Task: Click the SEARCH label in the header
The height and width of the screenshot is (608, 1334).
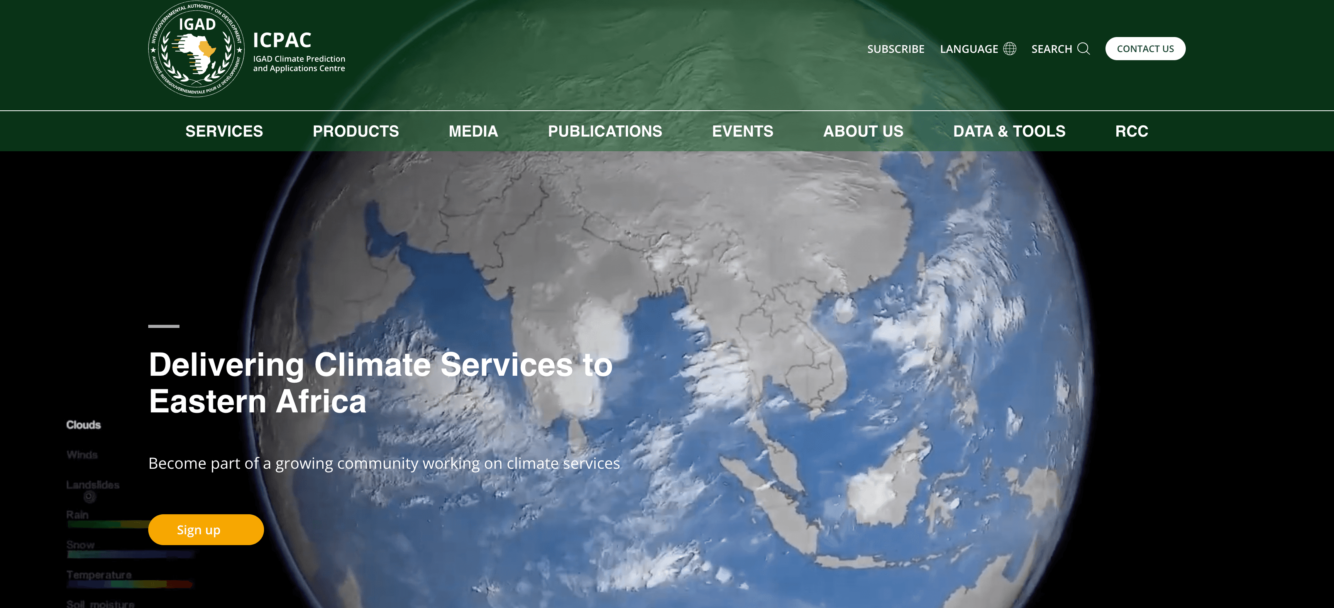Action: (x=1051, y=49)
